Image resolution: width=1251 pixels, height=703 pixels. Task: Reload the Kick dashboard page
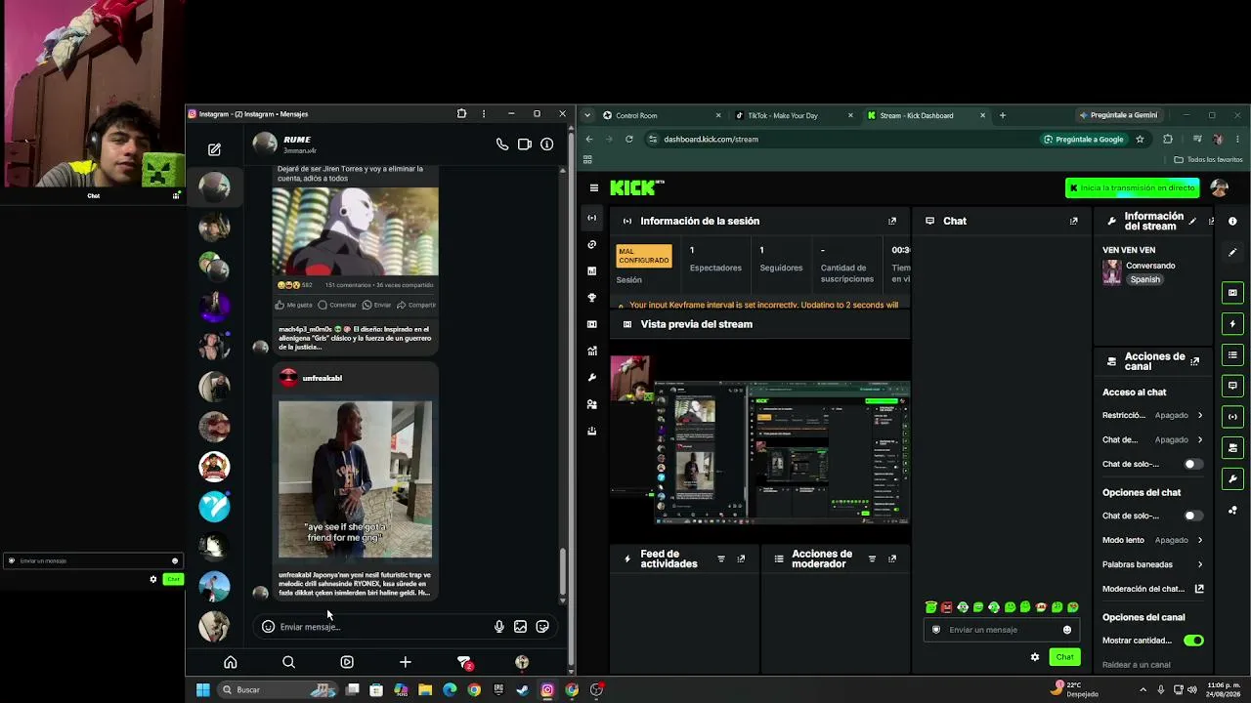point(628,140)
